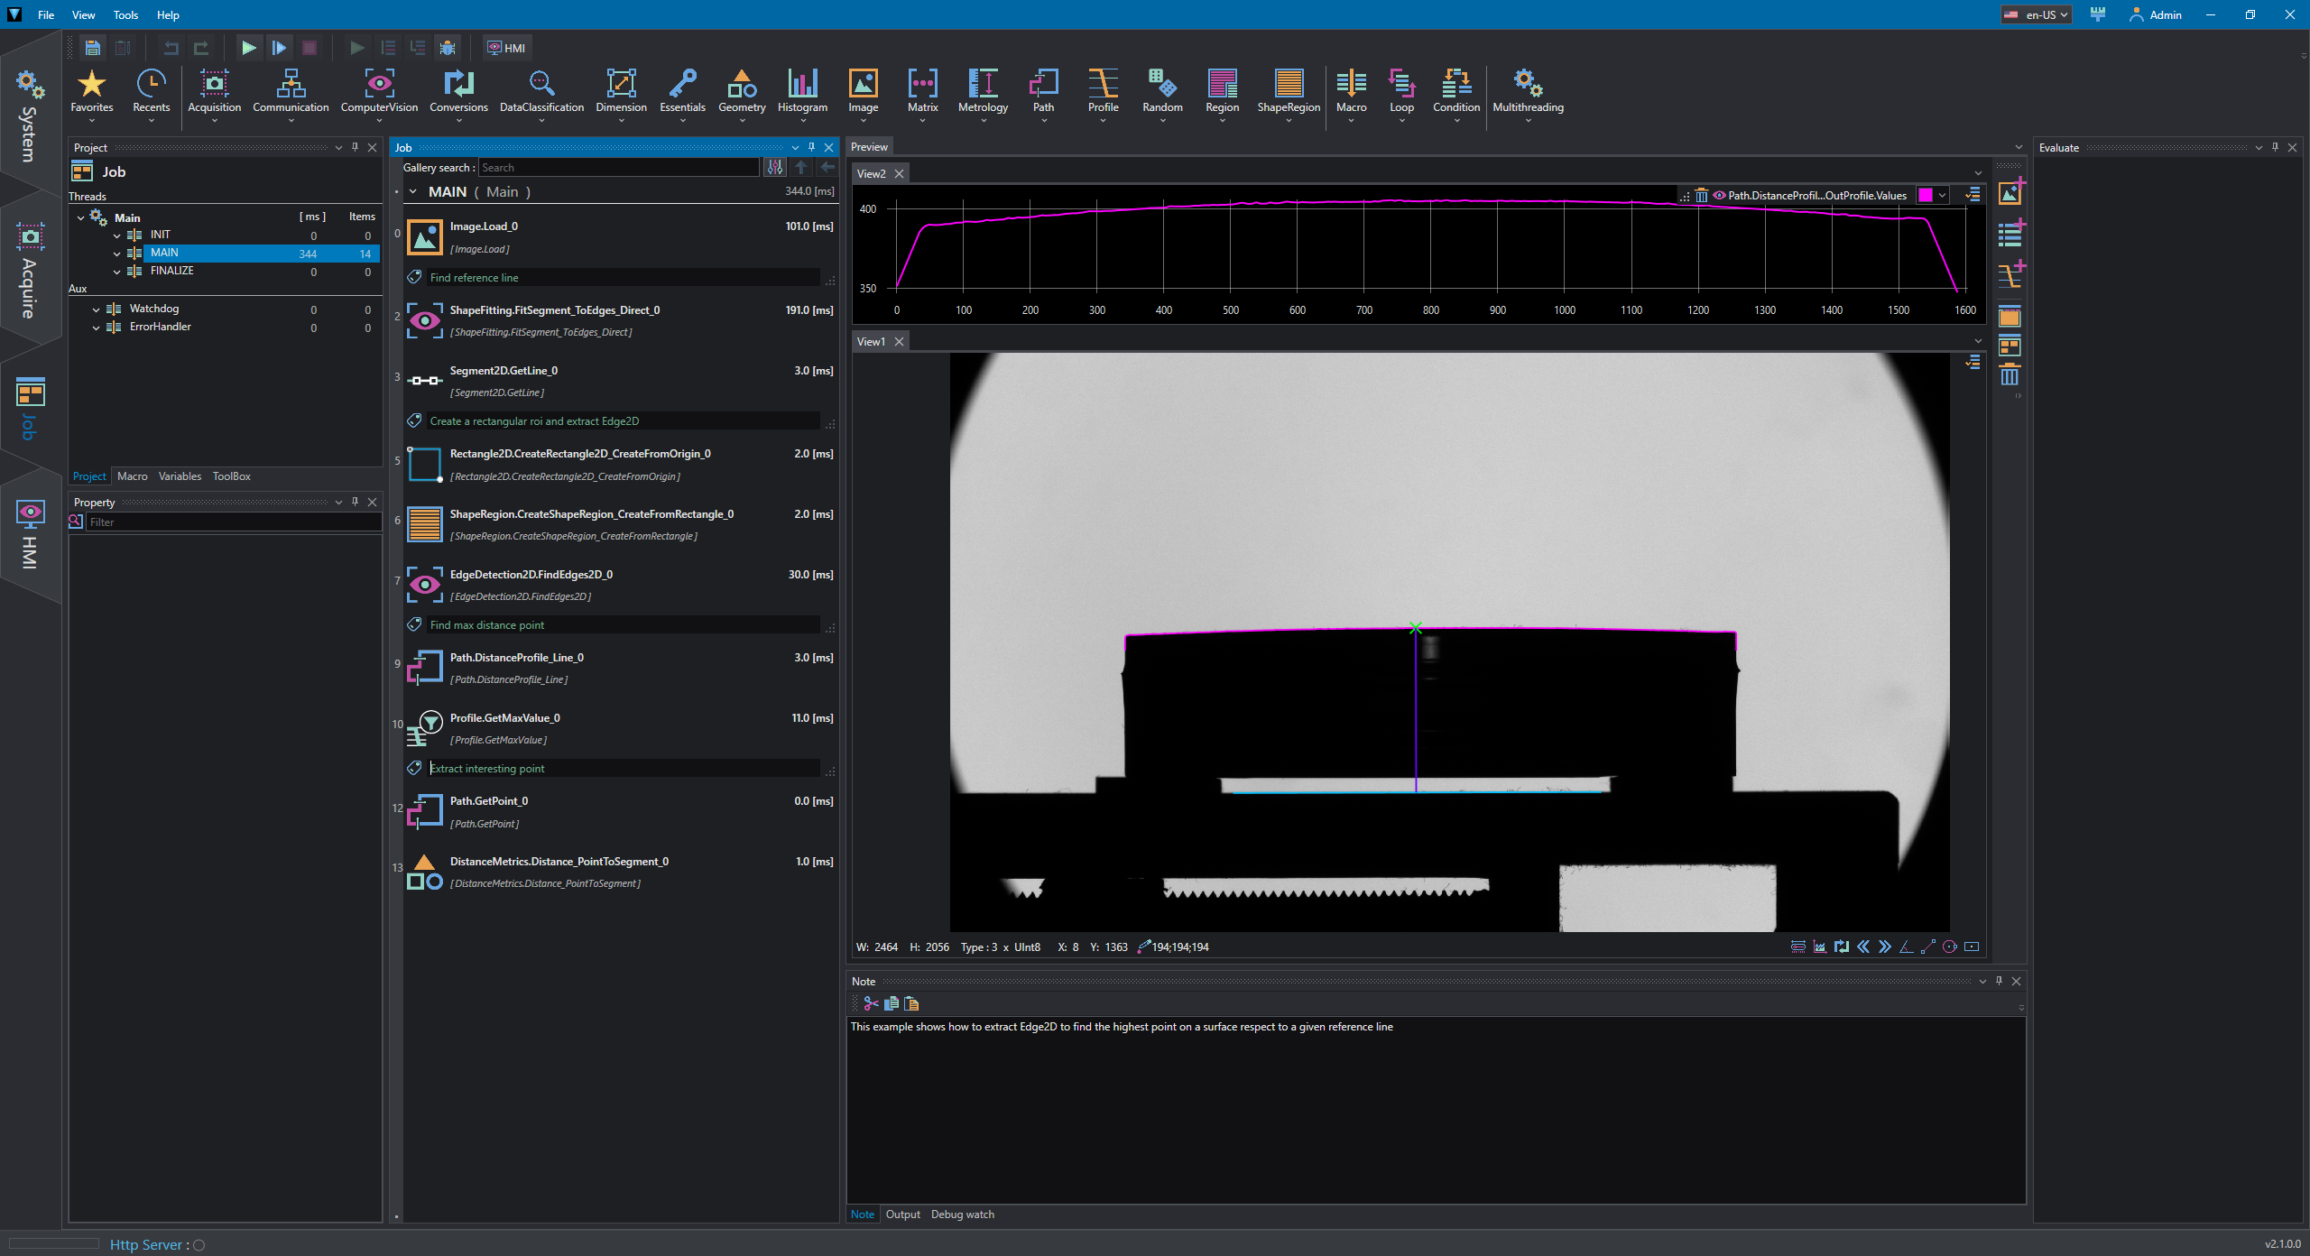Switch to the Output tab
This screenshot has height=1256, width=2310.
(x=902, y=1214)
